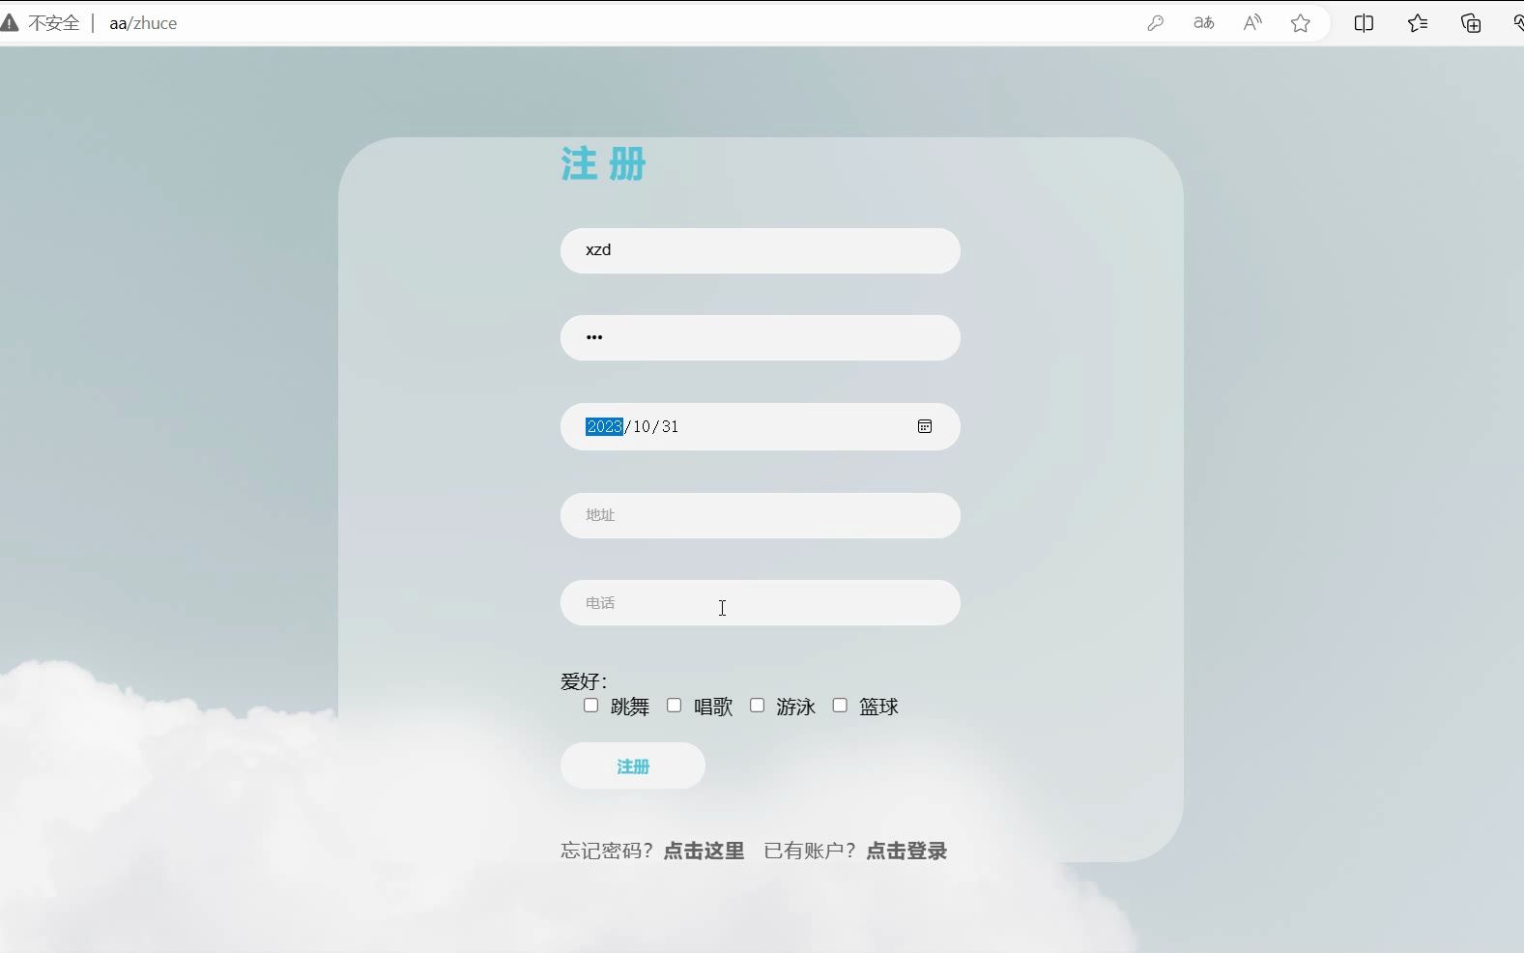The image size is (1524, 953).
Task: Follow the 点击这里 forgot password link
Action: 704,851
